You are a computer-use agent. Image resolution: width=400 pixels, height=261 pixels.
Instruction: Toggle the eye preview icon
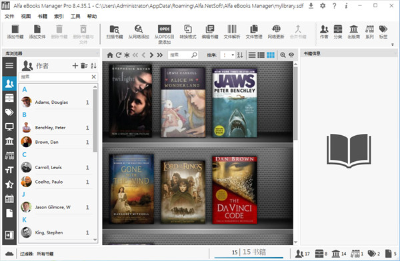[291, 55]
